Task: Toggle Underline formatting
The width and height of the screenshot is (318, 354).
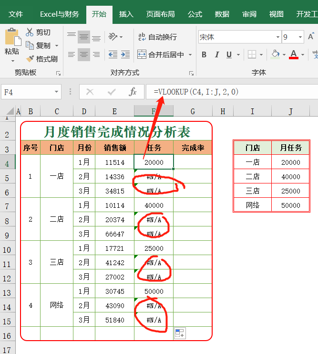Action: [229, 54]
